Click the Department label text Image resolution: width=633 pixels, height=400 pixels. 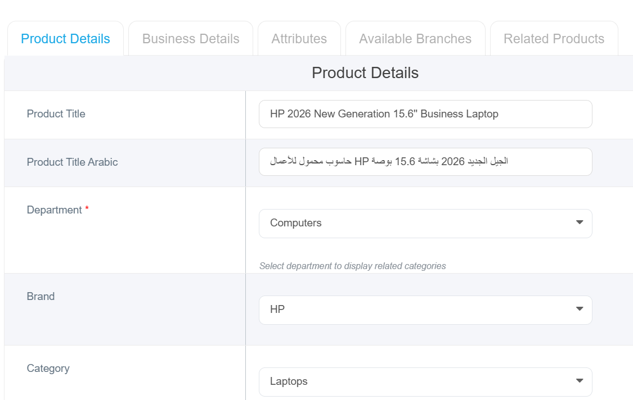point(54,210)
